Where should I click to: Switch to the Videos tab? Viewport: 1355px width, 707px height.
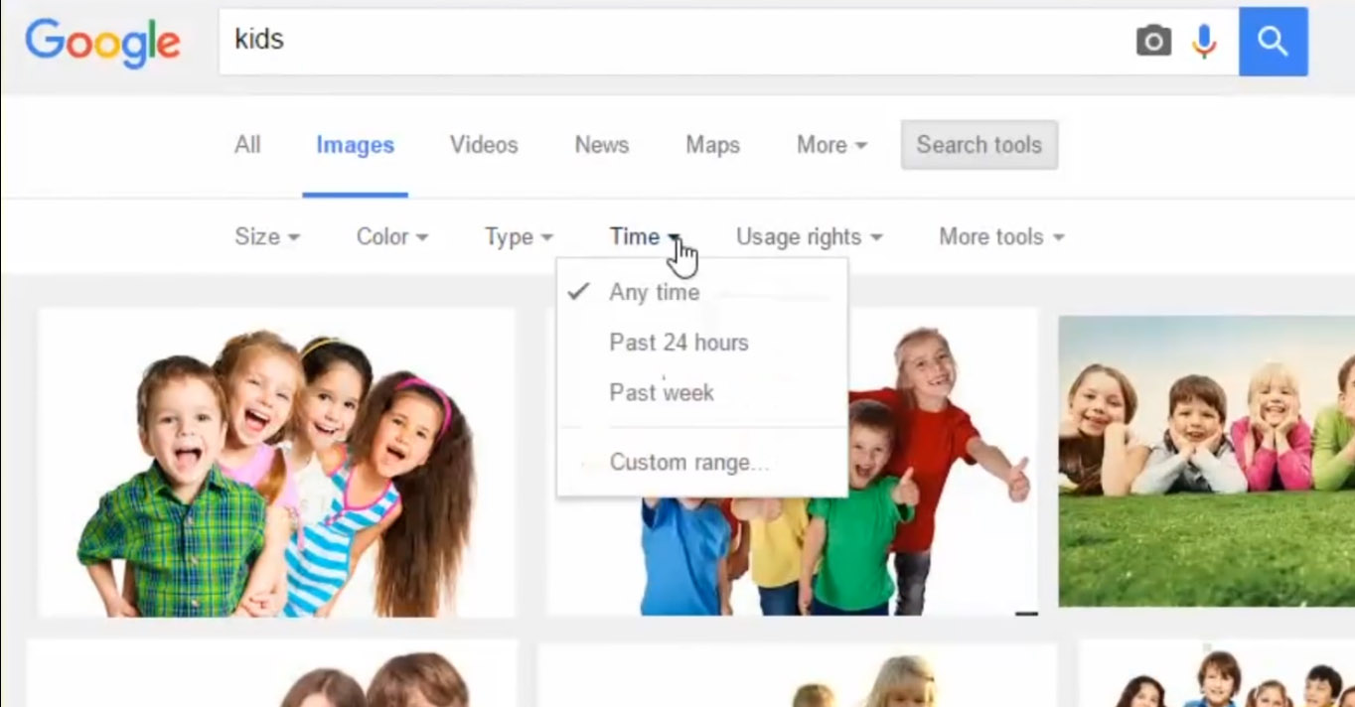[484, 145]
